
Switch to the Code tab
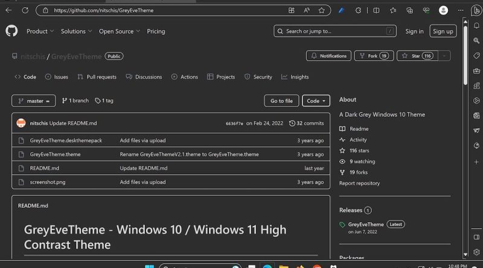pos(25,77)
